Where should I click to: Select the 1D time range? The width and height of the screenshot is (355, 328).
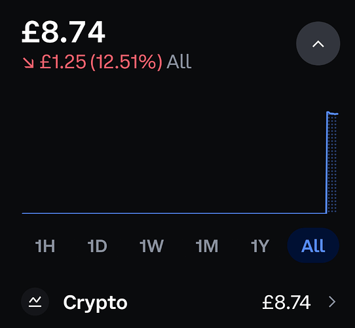[98, 245]
